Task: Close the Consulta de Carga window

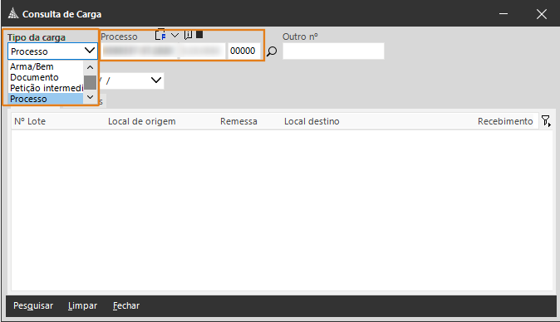Action: 542,14
